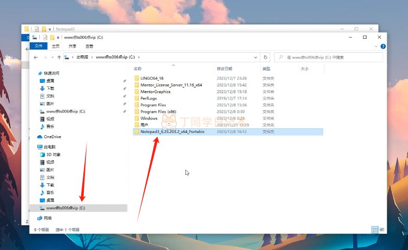
Task: Click the 2019/12/7 17:14 date cell
Action: coord(231,98)
